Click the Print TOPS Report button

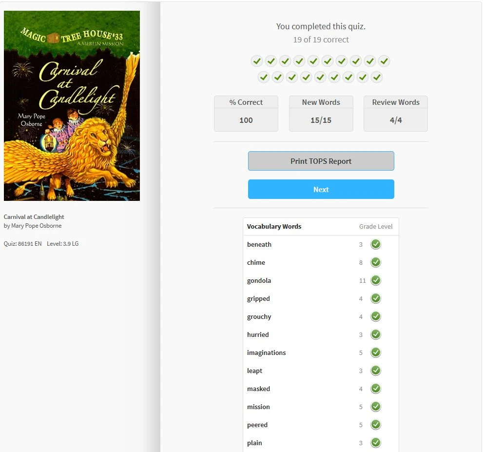point(321,161)
